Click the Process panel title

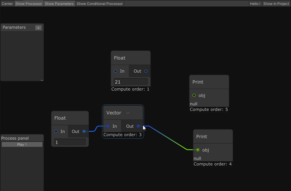(x=15, y=138)
